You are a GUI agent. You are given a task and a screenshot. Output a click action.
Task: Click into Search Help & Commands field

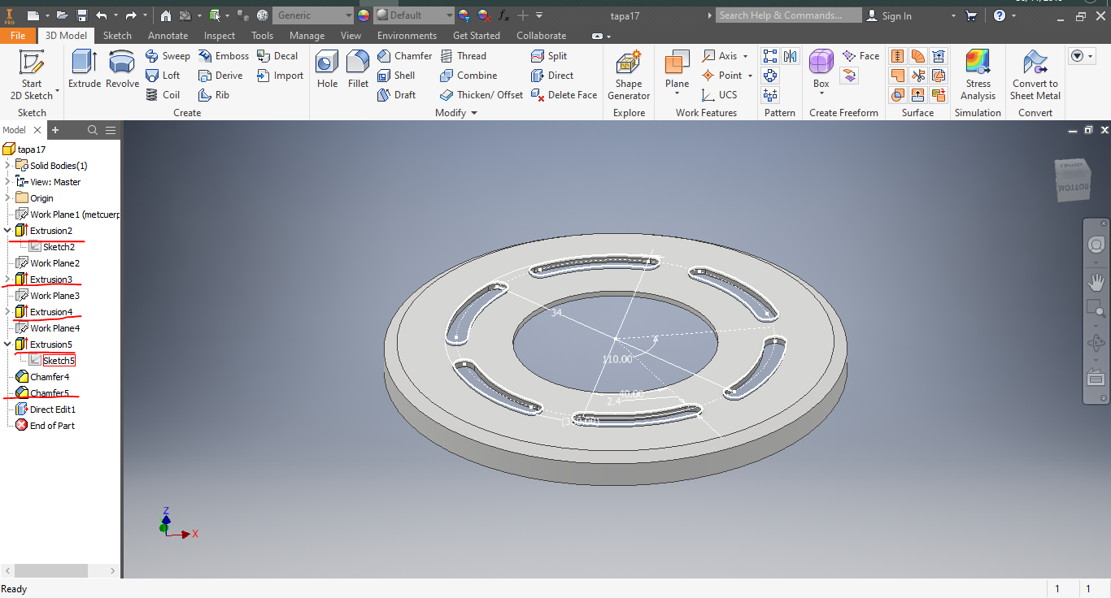tap(789, 15)
